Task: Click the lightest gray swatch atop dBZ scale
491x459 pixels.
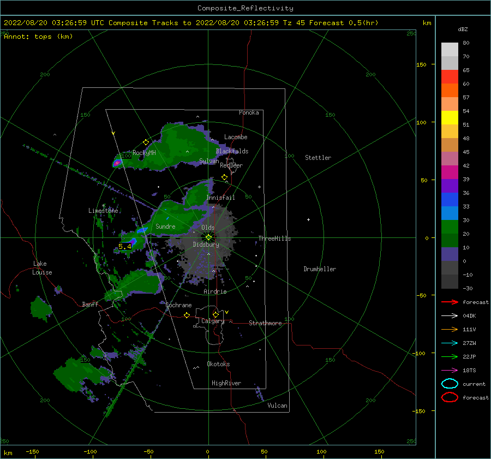Action: 450,49
